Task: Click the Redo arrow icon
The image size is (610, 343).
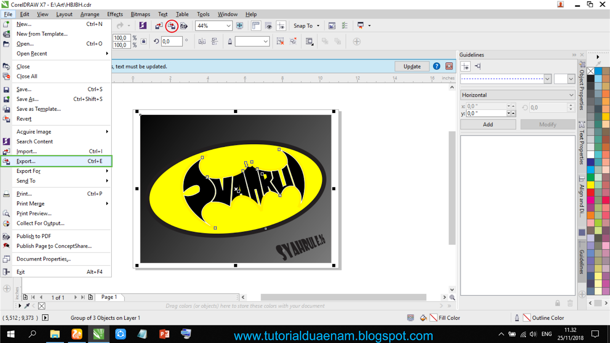Action: pyautogui.click(x=120, y=26)
